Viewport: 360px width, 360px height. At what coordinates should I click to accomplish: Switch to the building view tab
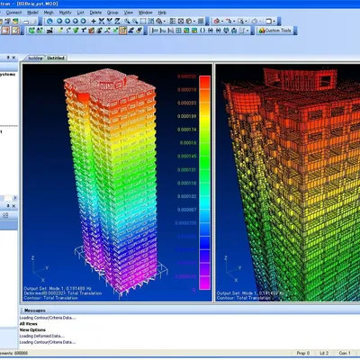pos(35,58)
